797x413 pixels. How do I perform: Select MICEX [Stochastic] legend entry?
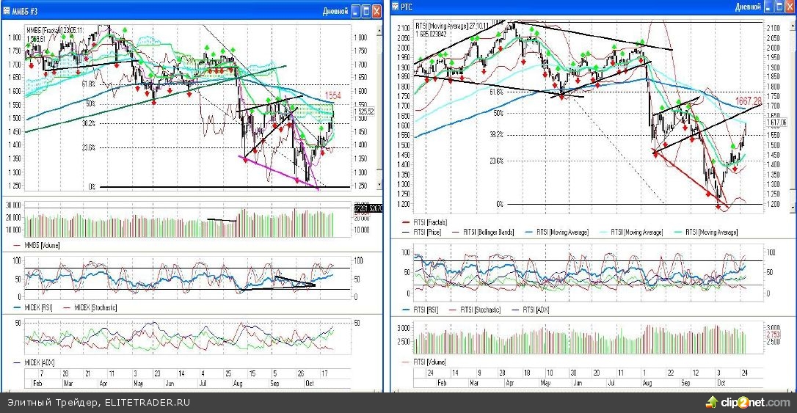coord(90,307)
